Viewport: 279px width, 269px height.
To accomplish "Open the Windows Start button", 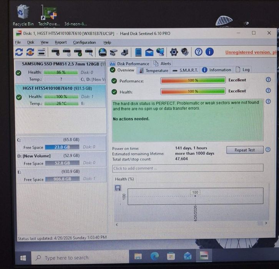I will pyautogui.click(x=23, y=258).
